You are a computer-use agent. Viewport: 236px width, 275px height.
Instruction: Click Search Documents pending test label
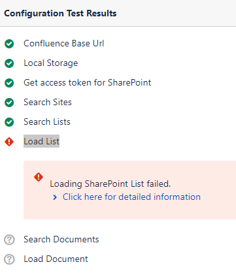[61, 239]
